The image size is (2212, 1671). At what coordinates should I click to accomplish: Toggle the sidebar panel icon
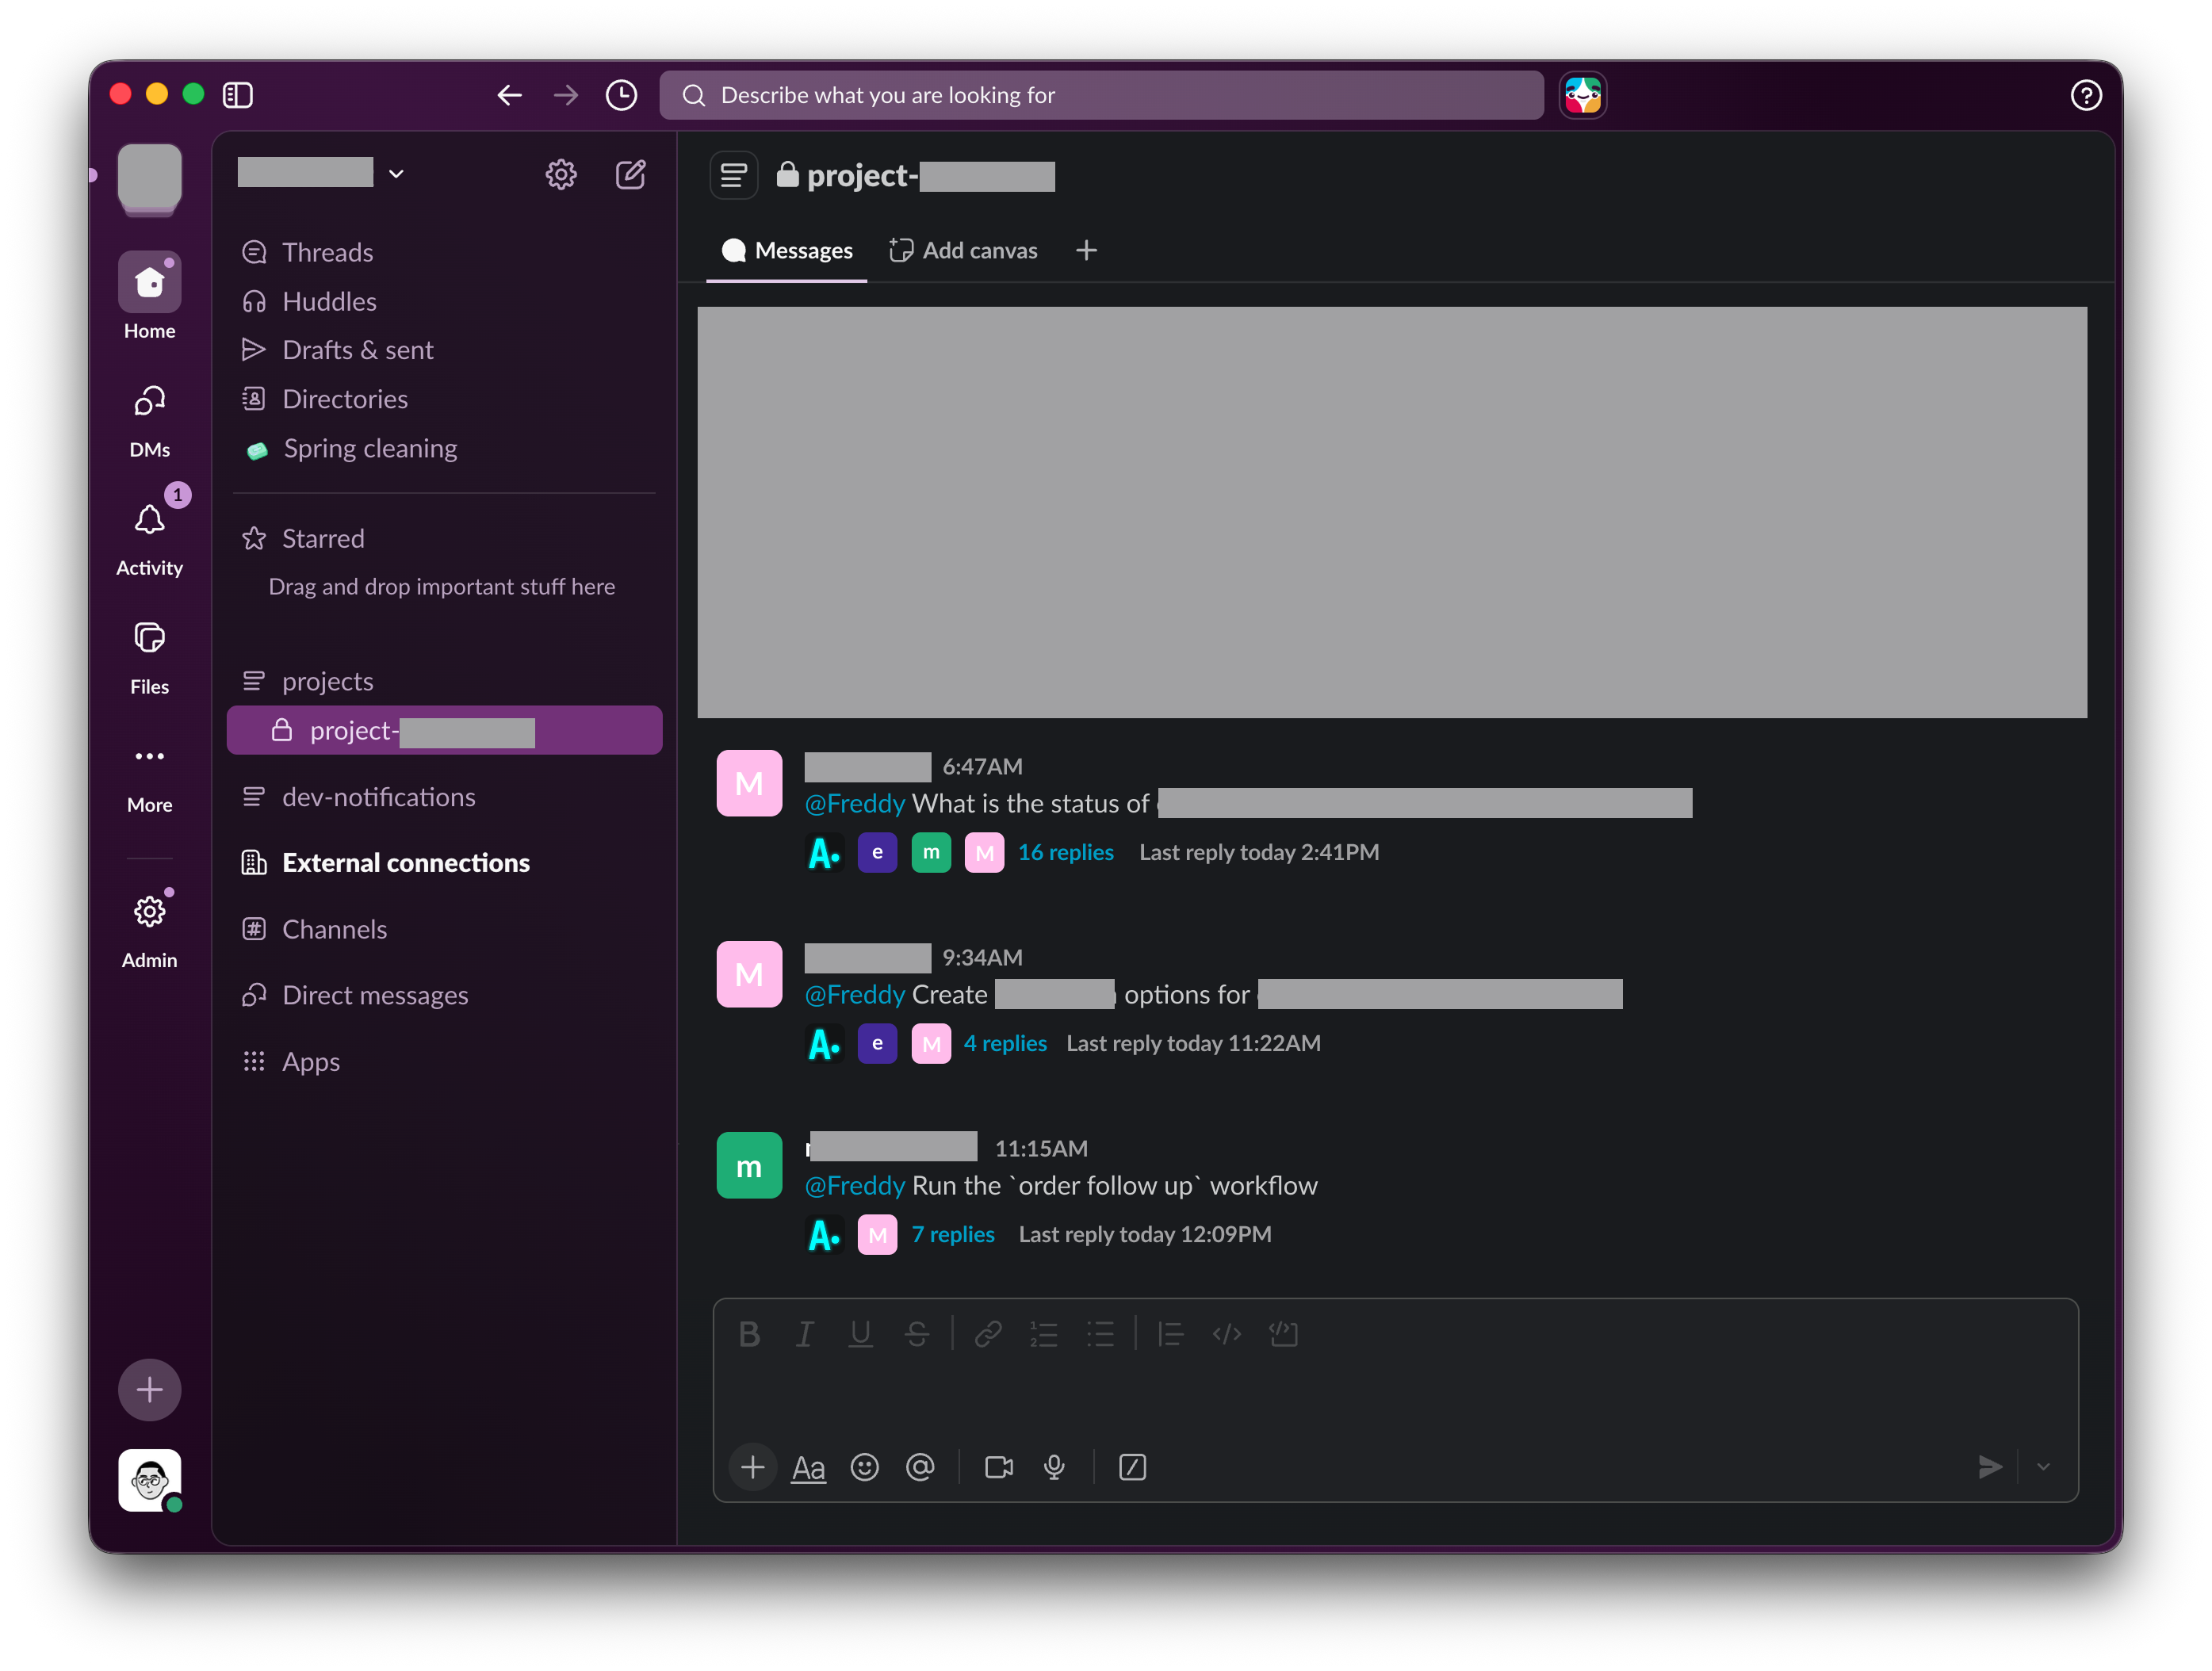[237, 95]
